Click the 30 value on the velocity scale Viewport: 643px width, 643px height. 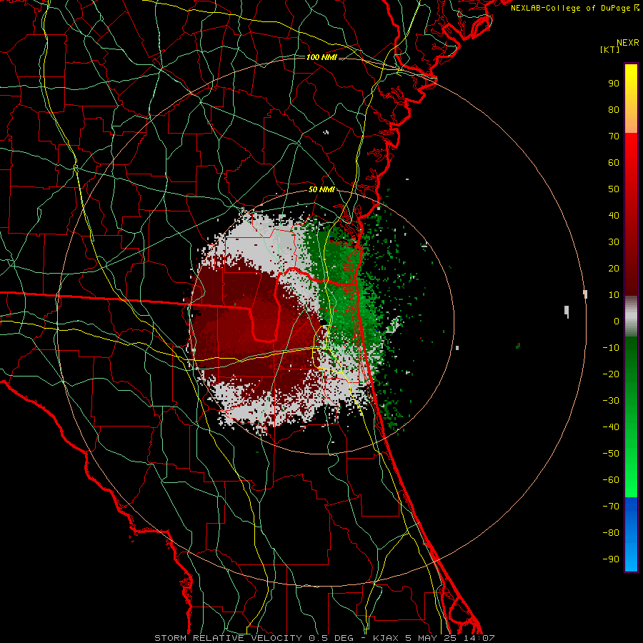coord(614,242)
